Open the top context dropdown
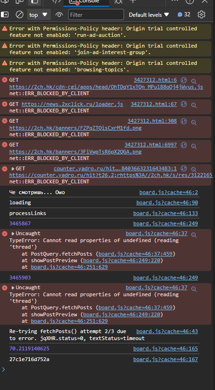The image size is (215, 390). pos(39,14)
